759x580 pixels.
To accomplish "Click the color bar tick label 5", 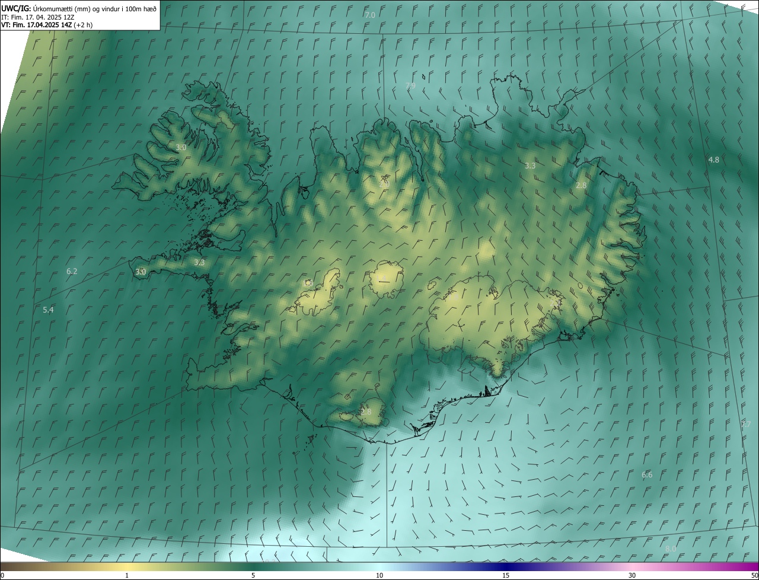I will [253, 576].
